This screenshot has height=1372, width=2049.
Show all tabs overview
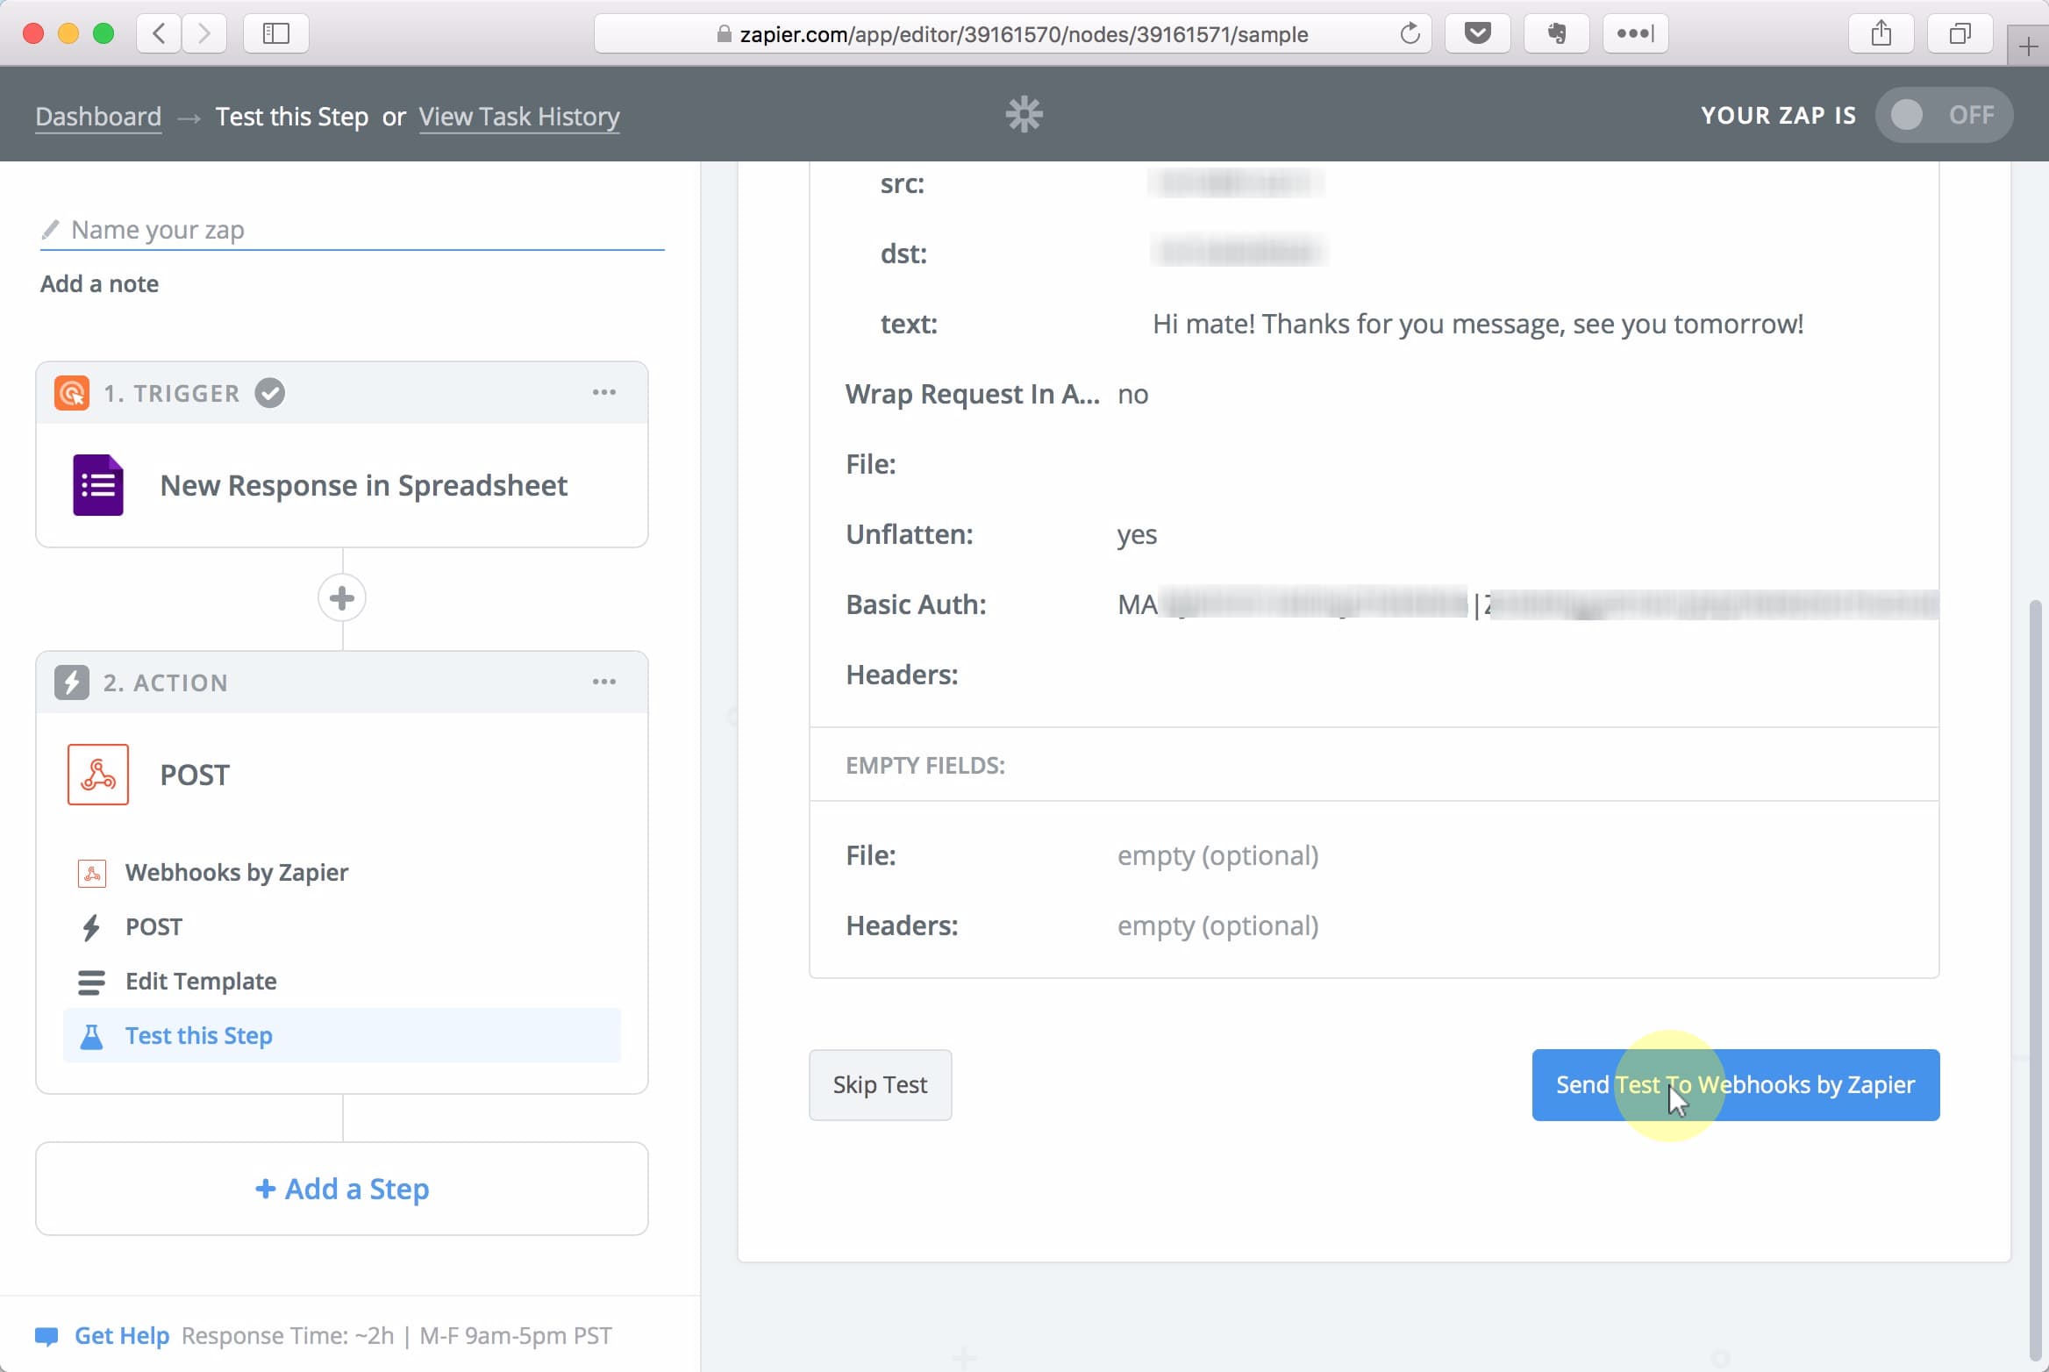point(1960,33)
